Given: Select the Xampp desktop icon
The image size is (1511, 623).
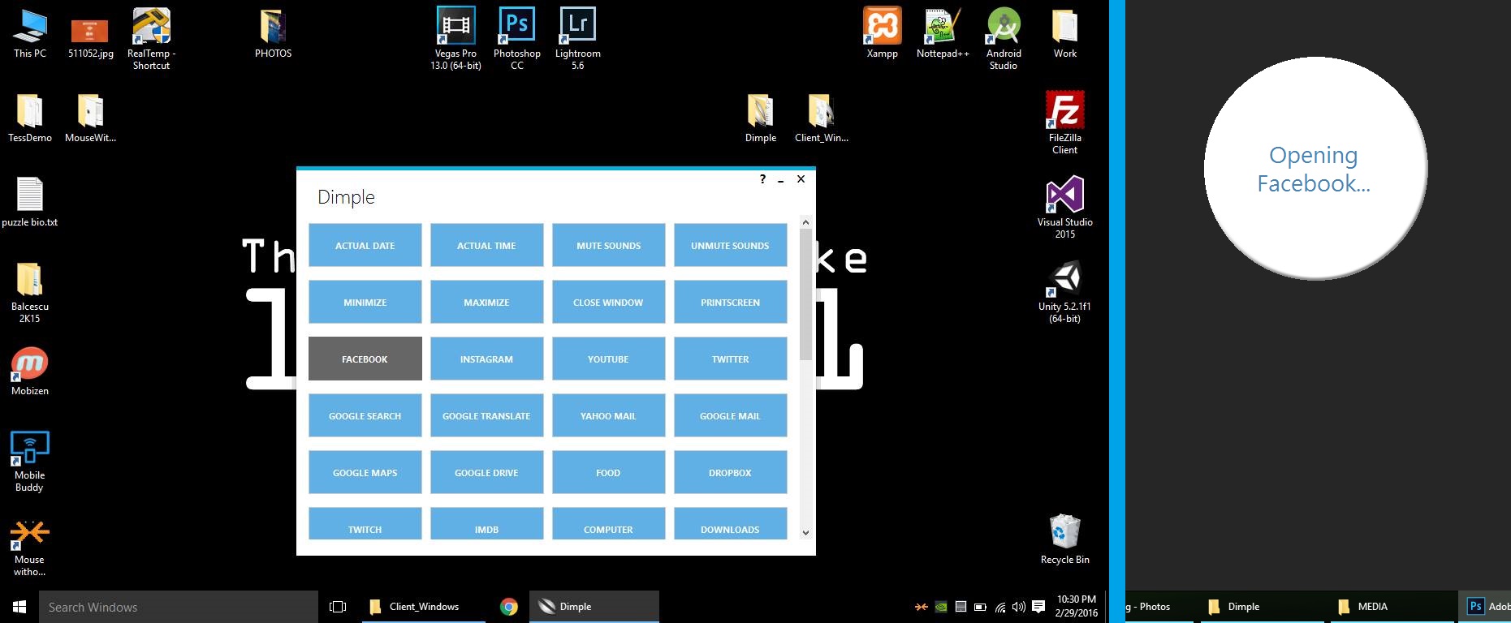Looking at the screenshot, I should (882, 34).
